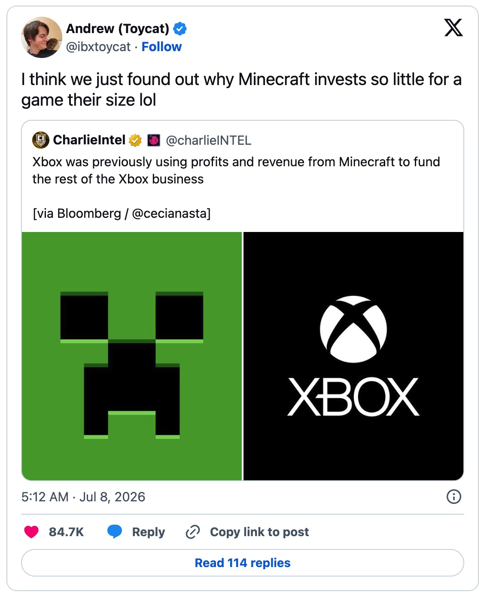487x598 pixels.
Task: Open CharlieIntel's small avatar
Action: pos(41,140)
